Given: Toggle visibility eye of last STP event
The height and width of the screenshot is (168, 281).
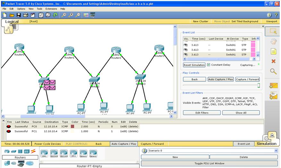Looking at the screenshot, I should pos(186,55).
